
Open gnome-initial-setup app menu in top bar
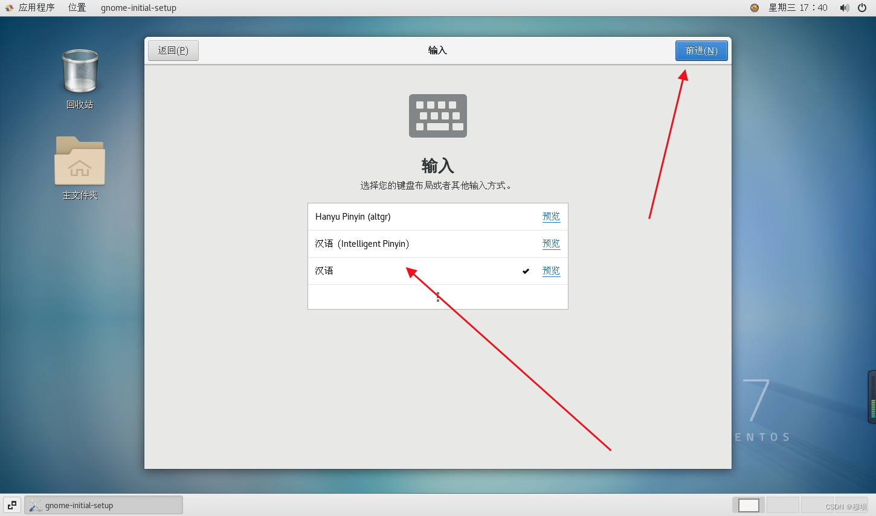tap(138, 8)
